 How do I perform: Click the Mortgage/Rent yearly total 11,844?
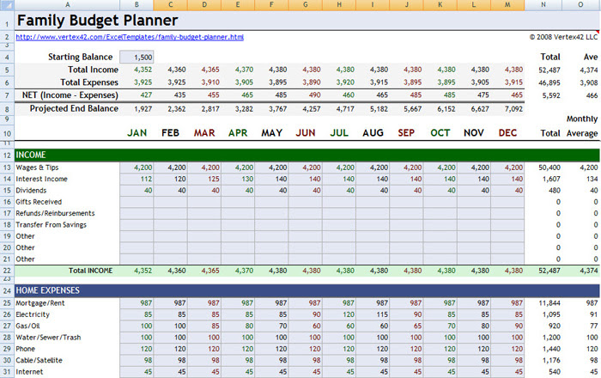pos(549,303)
